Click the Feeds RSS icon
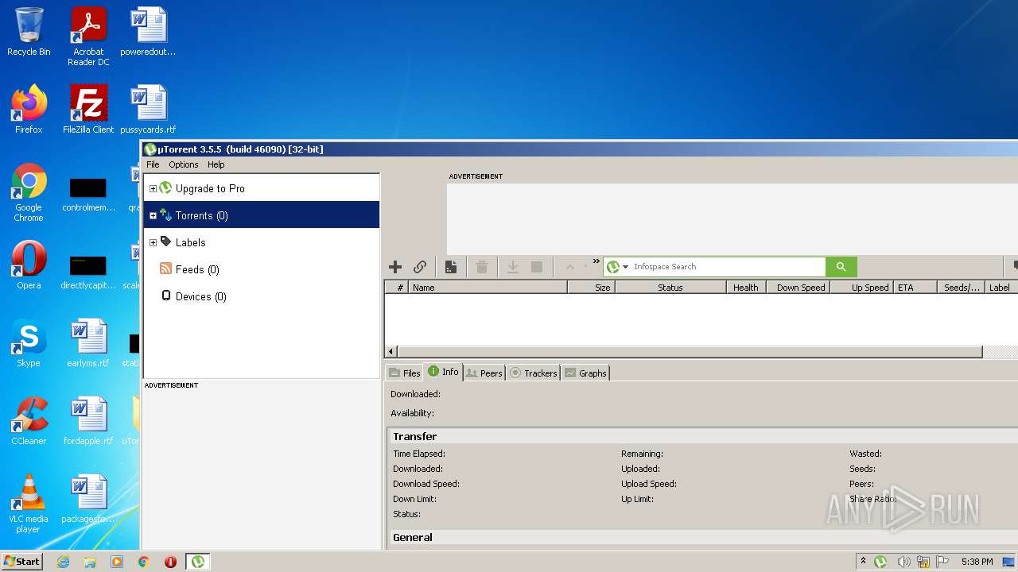This screenshot has height=572, width=1018. [x=165, y=269]
